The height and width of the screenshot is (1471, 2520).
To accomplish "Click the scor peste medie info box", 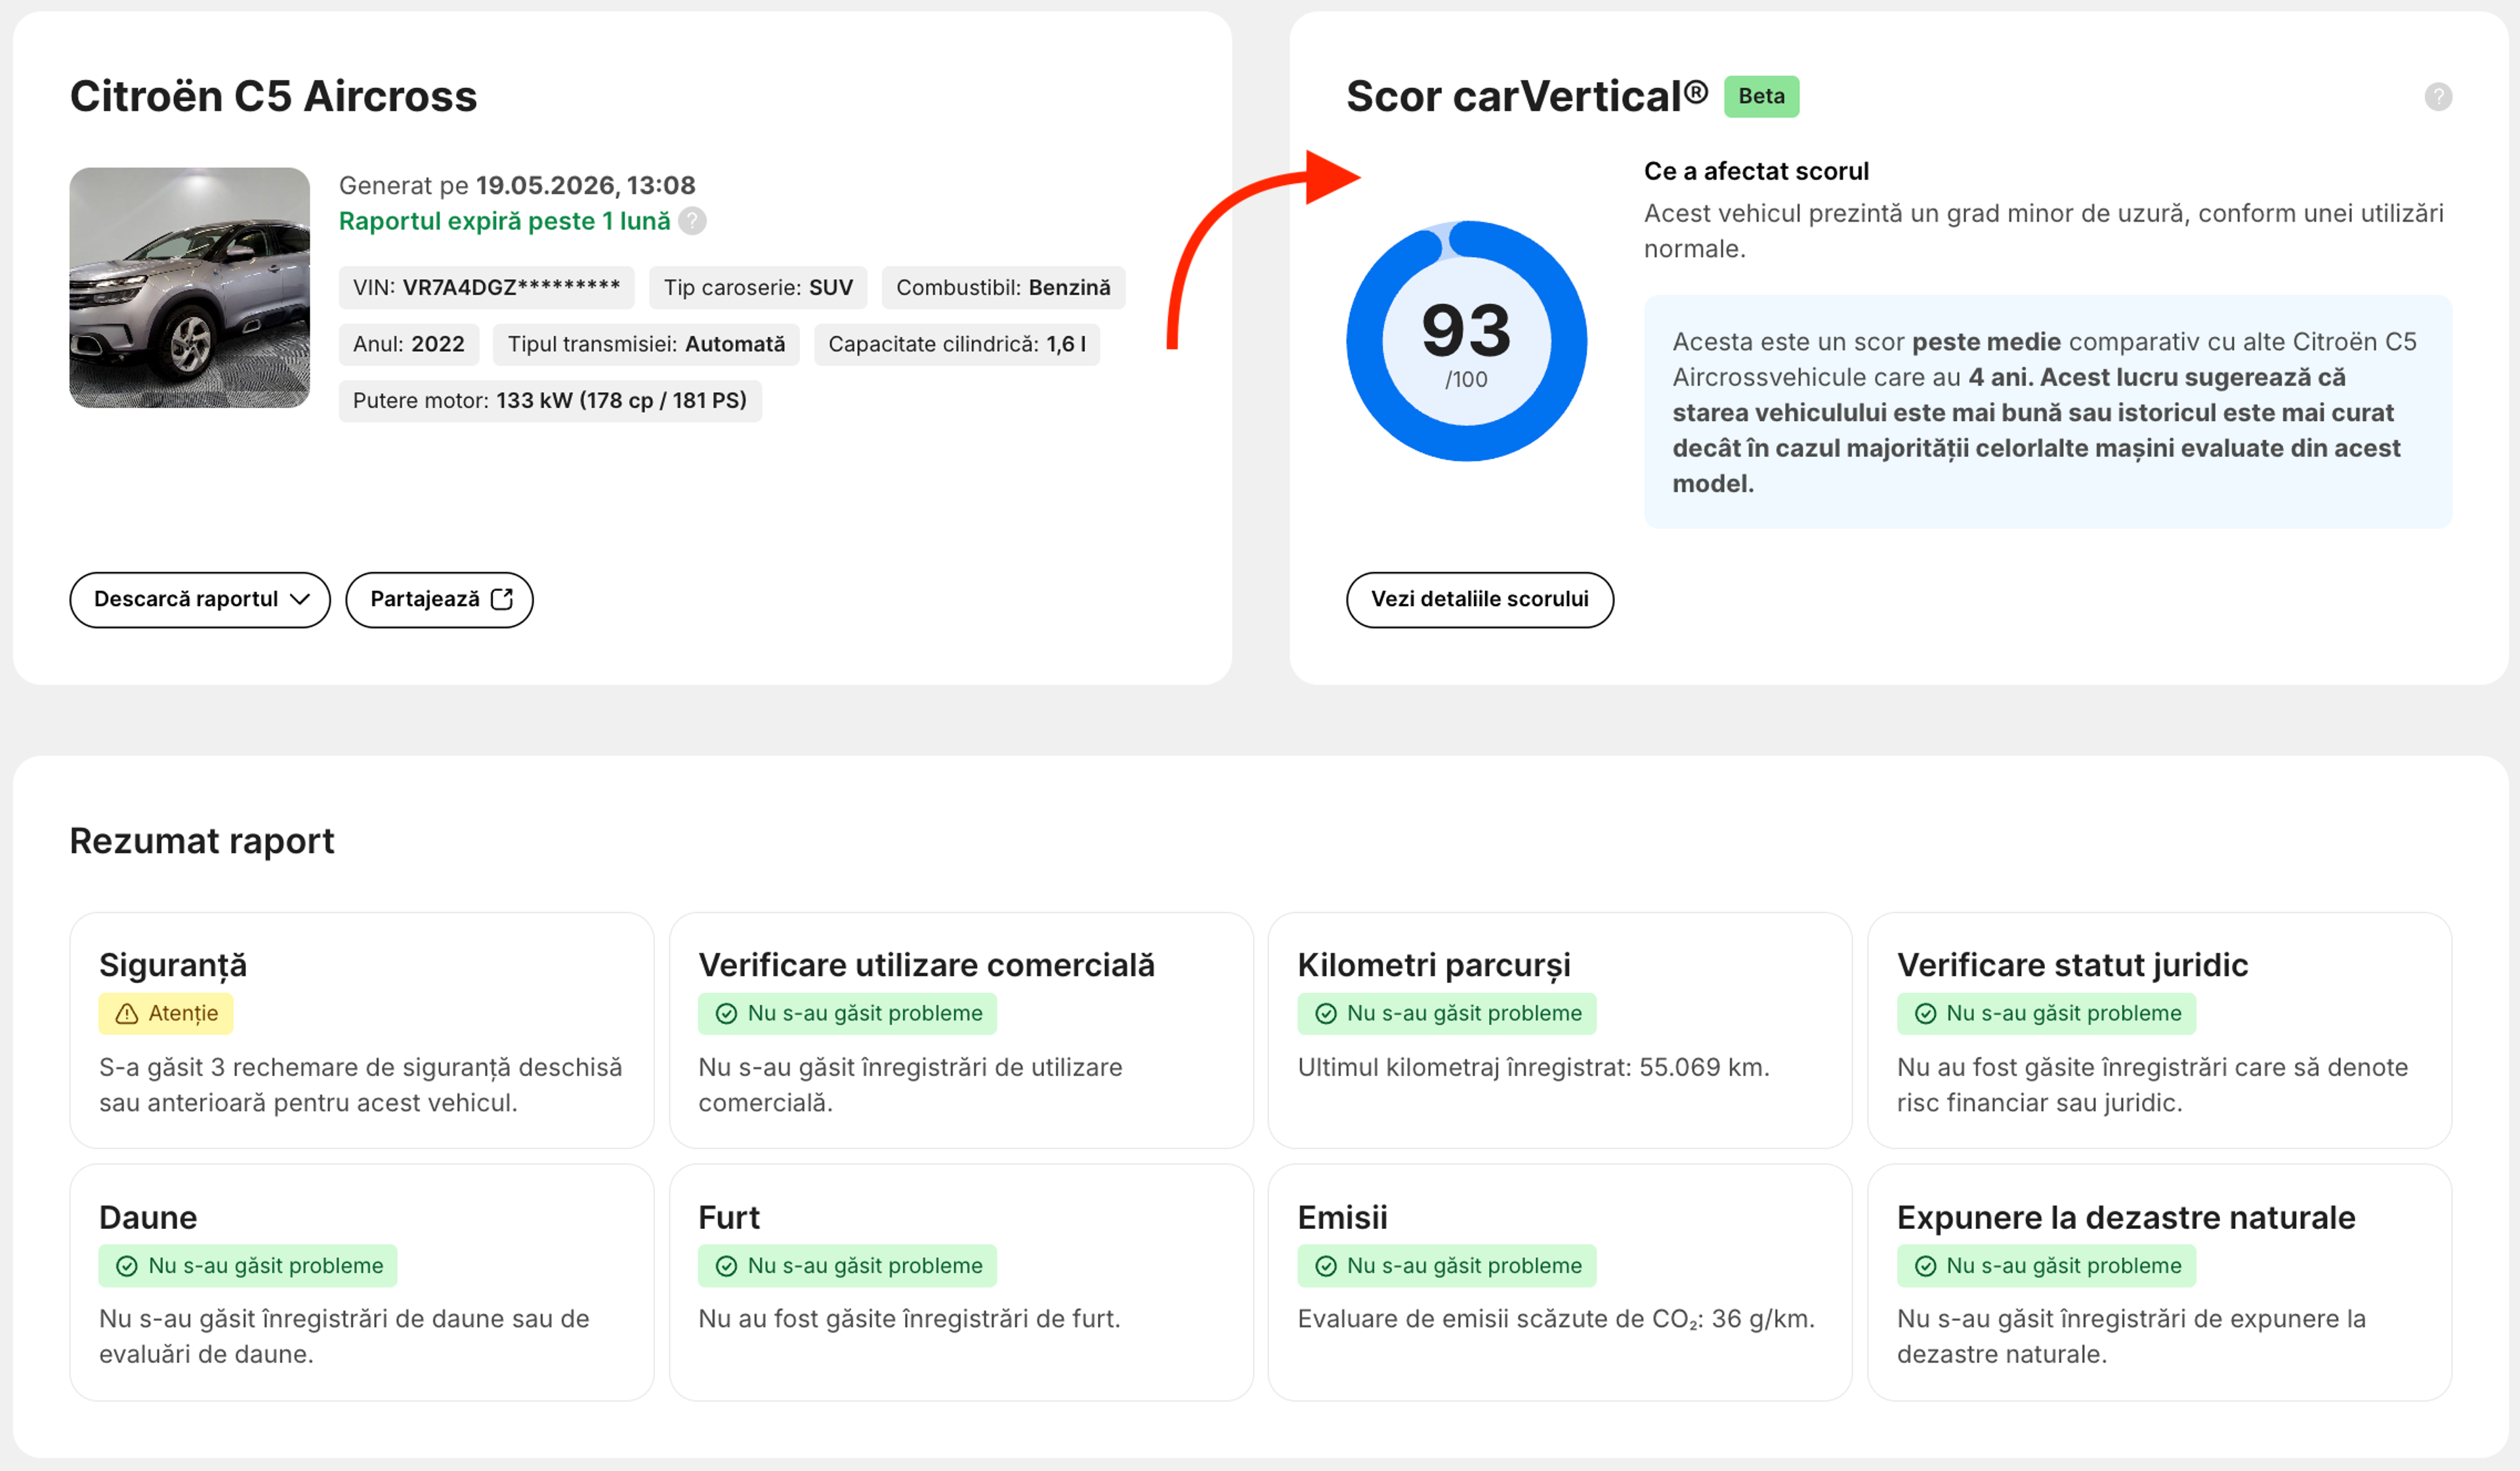I will click(2048, 412).
